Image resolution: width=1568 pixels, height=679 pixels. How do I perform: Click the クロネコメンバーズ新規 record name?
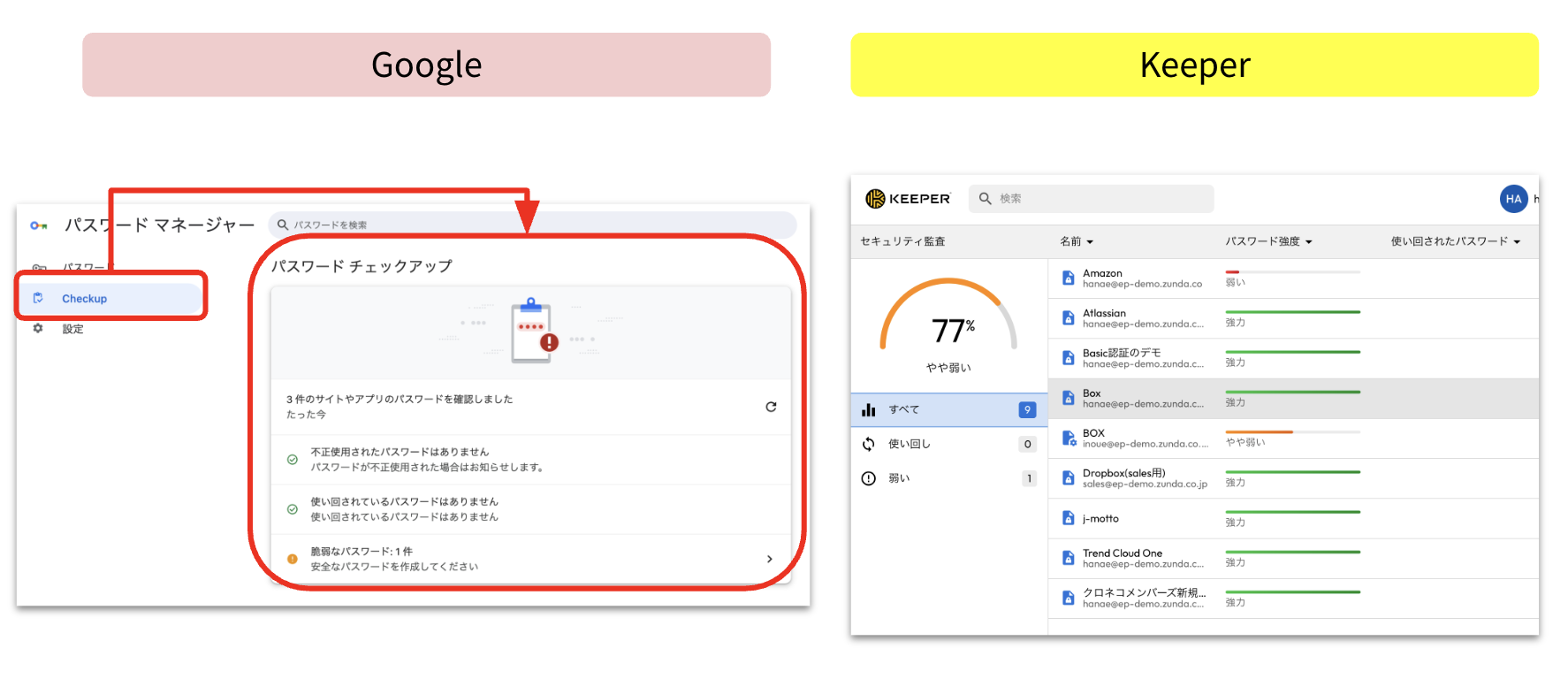point(1144,592)
